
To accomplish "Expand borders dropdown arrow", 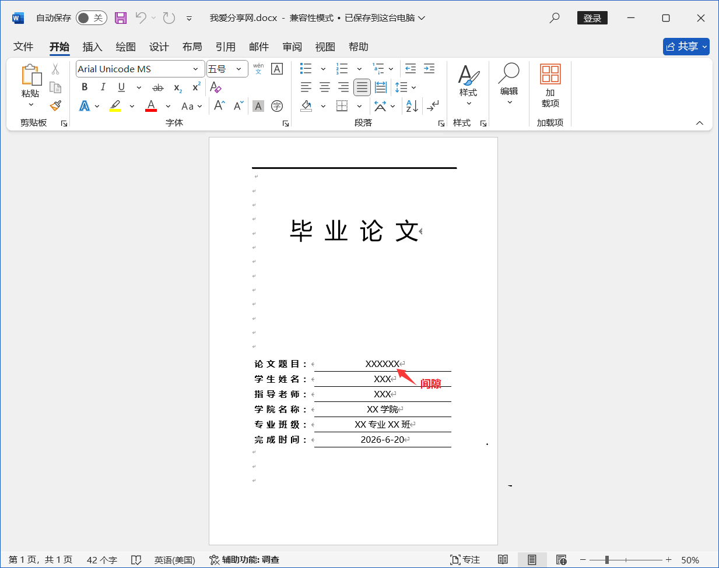I will (x=359, y=106).
